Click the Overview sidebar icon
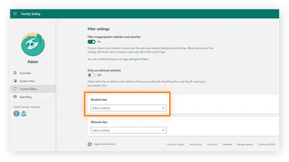The image size is (289, 162). (15, 73)
